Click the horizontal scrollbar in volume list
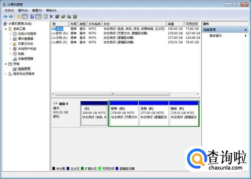 (125, 94)
